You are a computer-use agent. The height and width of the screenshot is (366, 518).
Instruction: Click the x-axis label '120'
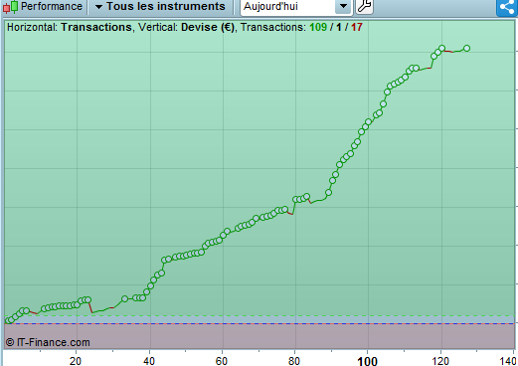point(440,361)
